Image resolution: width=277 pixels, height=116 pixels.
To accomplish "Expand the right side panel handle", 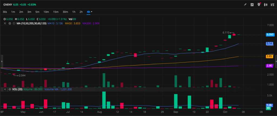I will tap(276, 62).
